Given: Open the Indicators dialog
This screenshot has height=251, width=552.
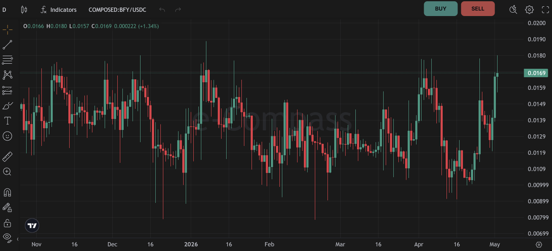Looking at the screenshot, I should [x=58, y=9].
